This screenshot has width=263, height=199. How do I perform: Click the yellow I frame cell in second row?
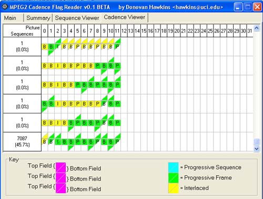[58, 66]
